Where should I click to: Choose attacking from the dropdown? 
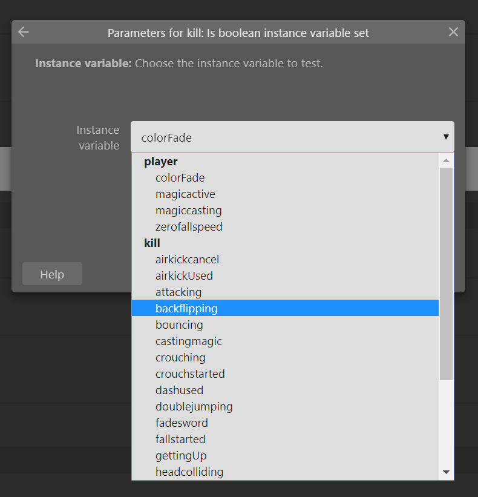tap(285, 292)
